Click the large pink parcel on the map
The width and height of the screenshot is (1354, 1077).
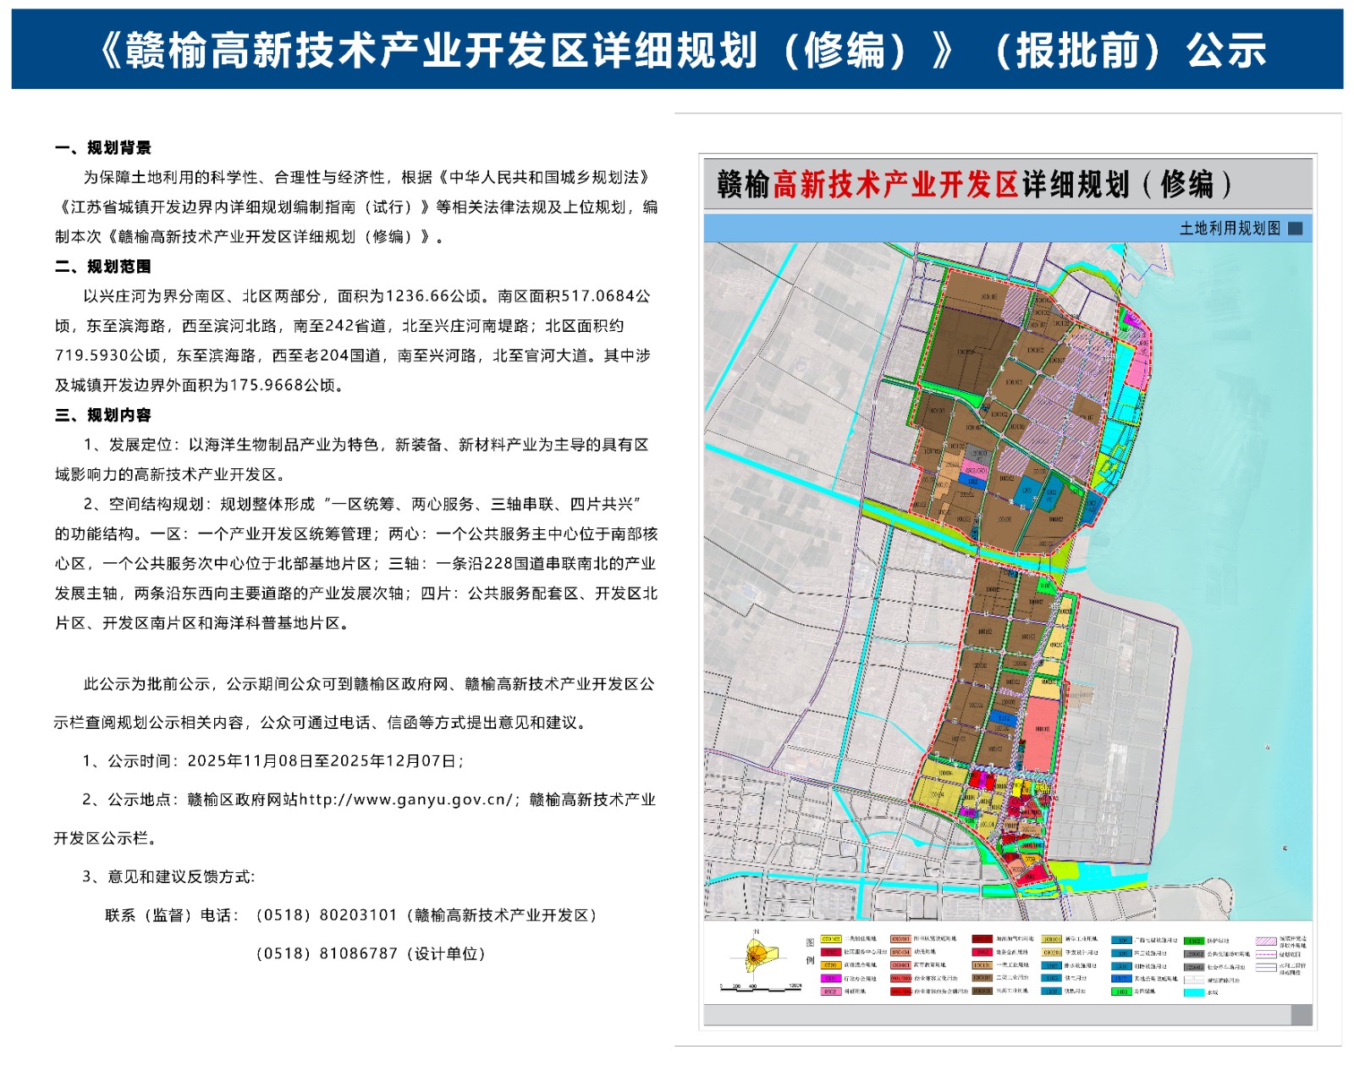[x=1038, y=733]
